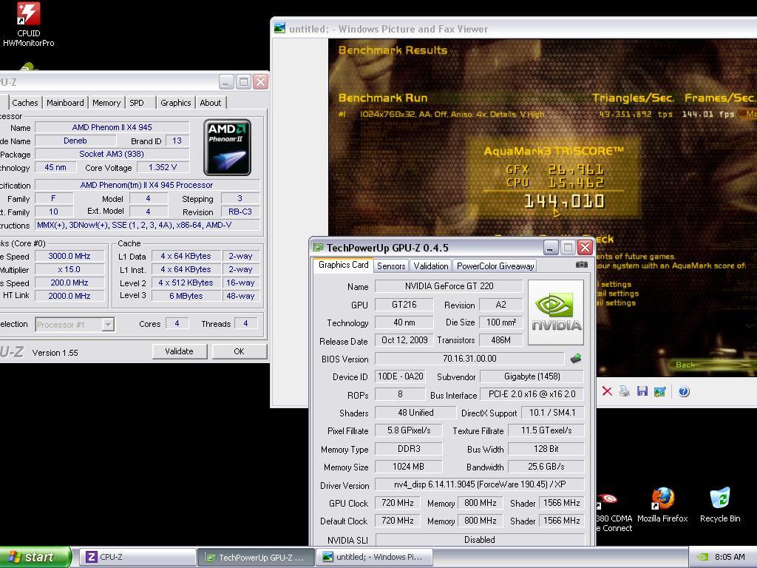This screenshot has width=757, height=568.
Task: Click the Validate button in CPU-Z
Action: pyautogui.click(x=179, y=351)
